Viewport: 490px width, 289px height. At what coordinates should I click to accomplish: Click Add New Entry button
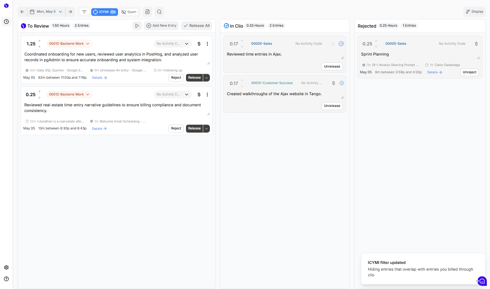(162, 26)
